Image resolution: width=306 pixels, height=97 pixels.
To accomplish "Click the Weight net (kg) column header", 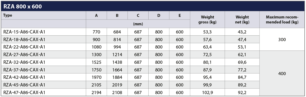I will click(x=242, y=20).
